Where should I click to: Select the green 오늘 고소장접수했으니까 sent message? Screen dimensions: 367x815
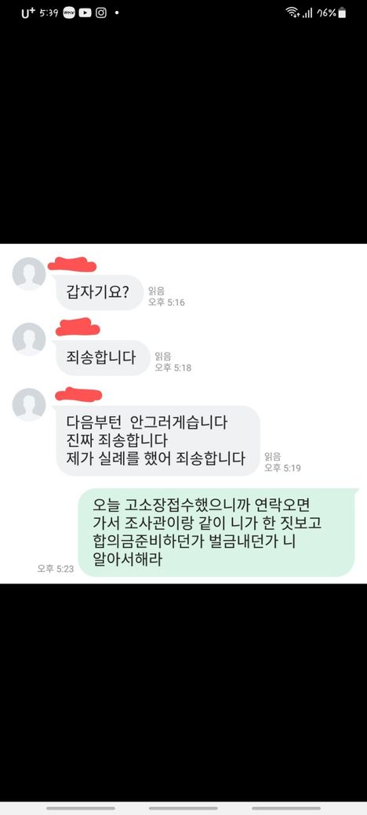pyautogui.click(x=216, y=533)
